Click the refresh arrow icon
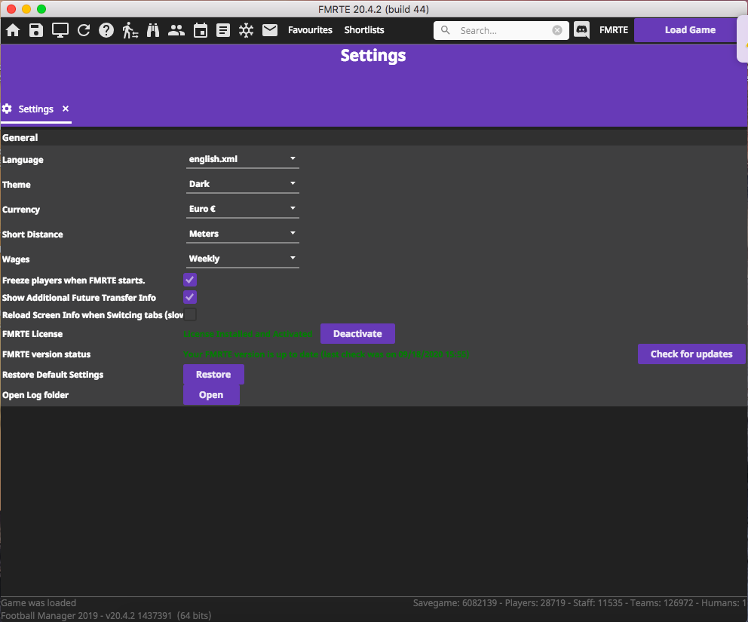Image resolution: width=748 pixels, height=622 pixels. click(84, 30)
